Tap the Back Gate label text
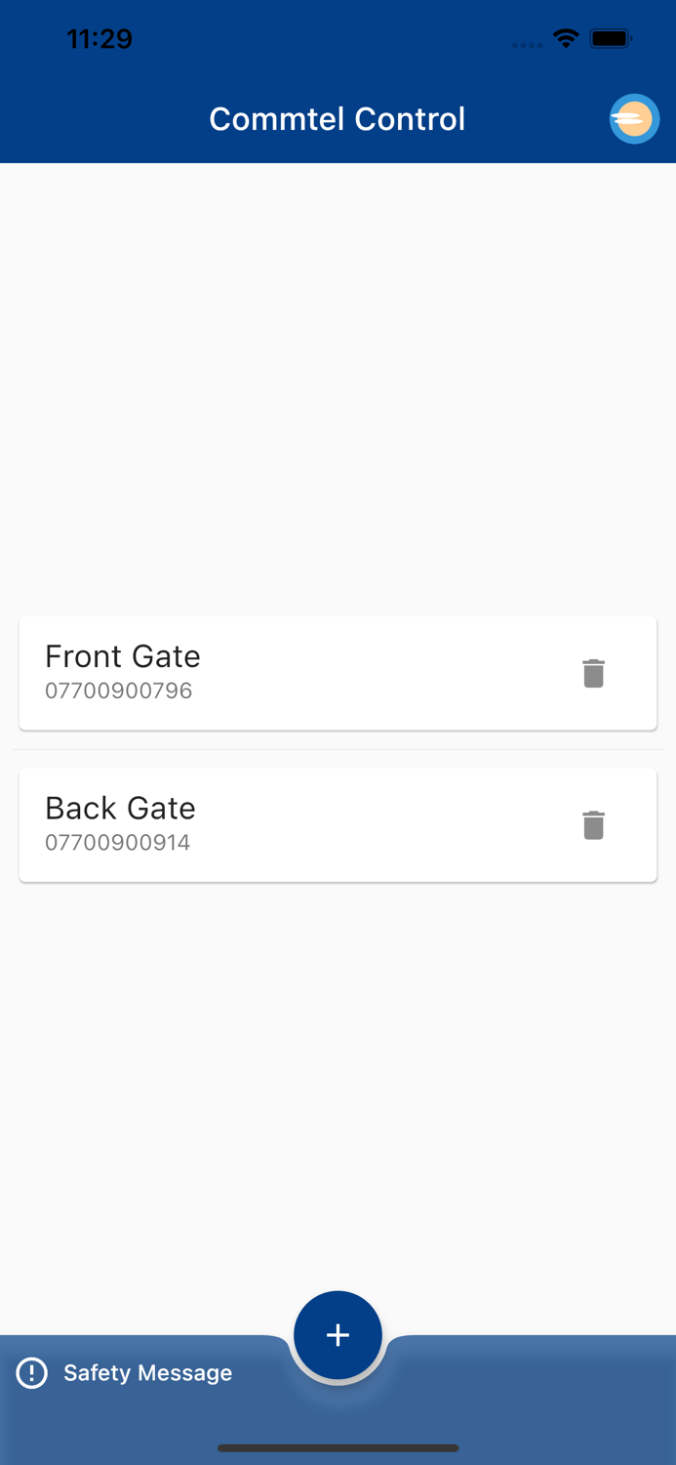 tap(120, 808)
